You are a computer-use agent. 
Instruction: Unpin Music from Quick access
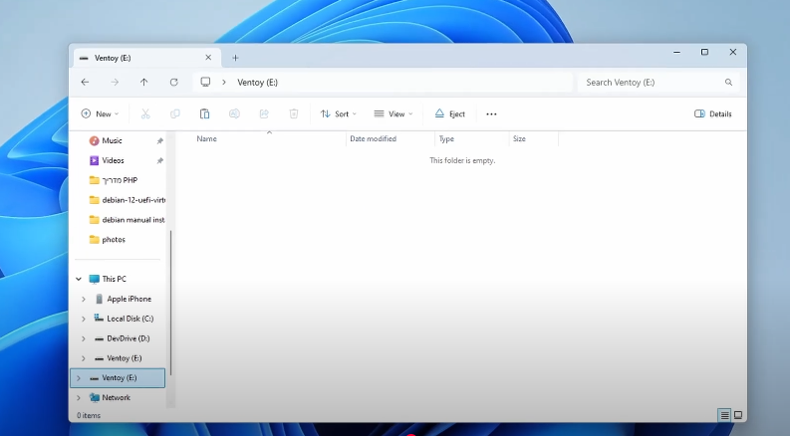(159, 141)
